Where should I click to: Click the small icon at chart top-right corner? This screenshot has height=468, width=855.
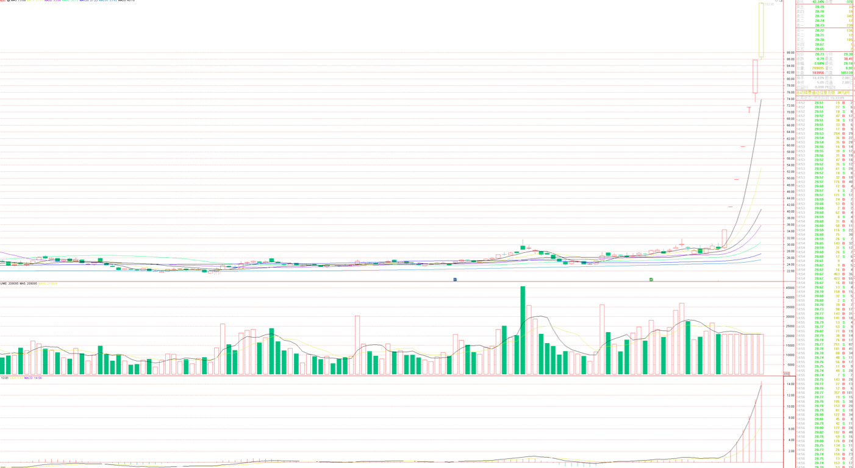(781, 1)
